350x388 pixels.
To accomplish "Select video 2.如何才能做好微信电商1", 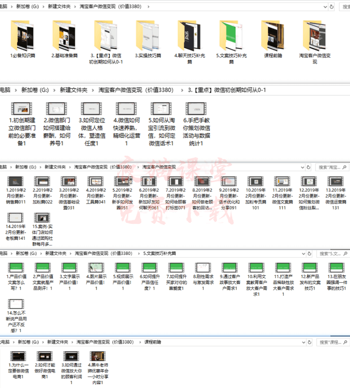I will 45,365.
